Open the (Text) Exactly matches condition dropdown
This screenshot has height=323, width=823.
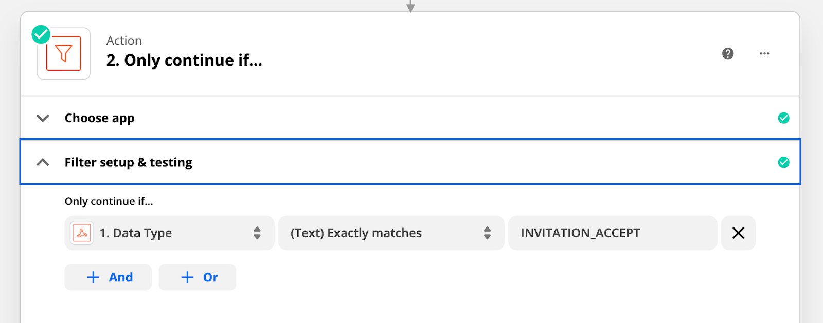pyautogui.click(x=391, y=233)
